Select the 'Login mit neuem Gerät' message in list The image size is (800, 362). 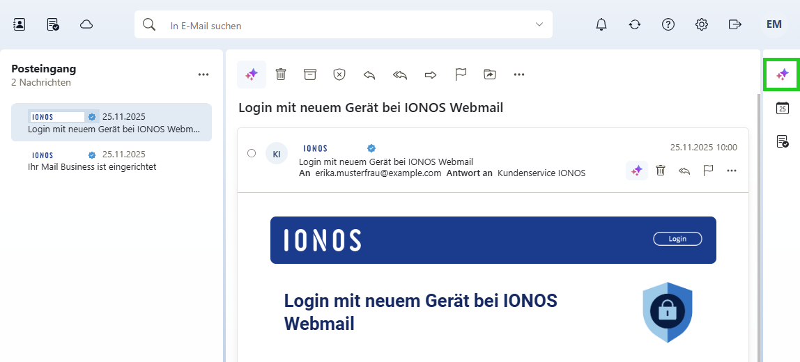tap(111, 123)
